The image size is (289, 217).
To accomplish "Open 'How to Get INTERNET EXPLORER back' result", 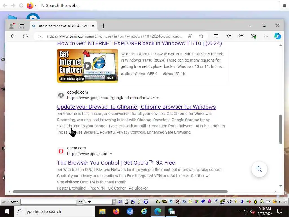I will (139, 43).
